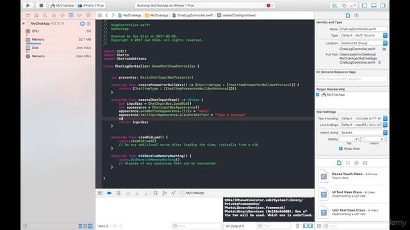
Task: Open the Indent Using Spaces dropdown
Action: pyautogui.click(x=363, y=132)
